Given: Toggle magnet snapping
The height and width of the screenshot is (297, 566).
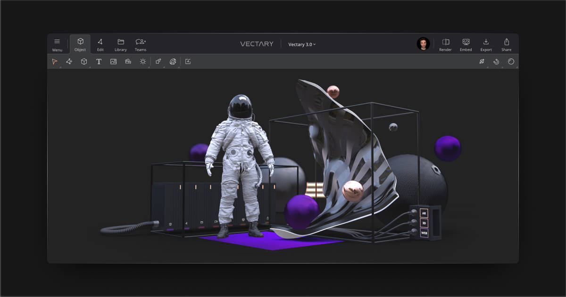Looking at the screenshot, I should pos(496,61).
